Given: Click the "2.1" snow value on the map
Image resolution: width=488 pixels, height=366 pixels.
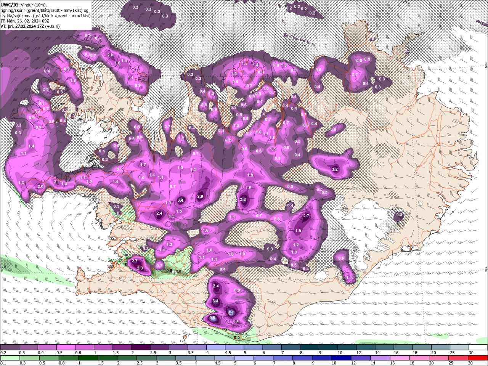Looking at the screenshot, I should click(57, 182).
